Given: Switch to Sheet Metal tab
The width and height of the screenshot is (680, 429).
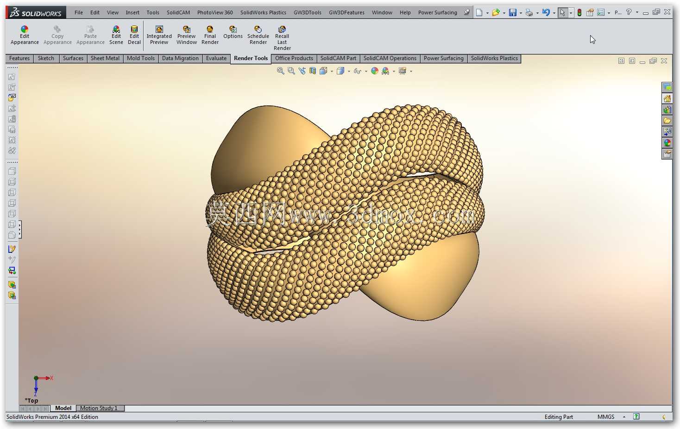Looking at the screenshot, I should tap(105, 58).
